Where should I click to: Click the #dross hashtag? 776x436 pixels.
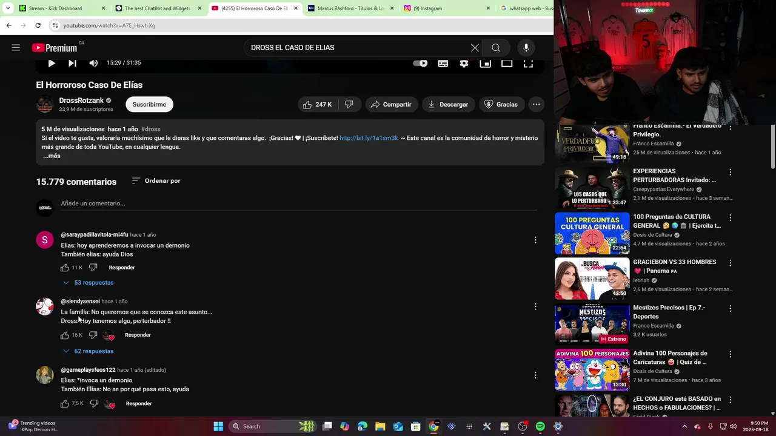151,129
